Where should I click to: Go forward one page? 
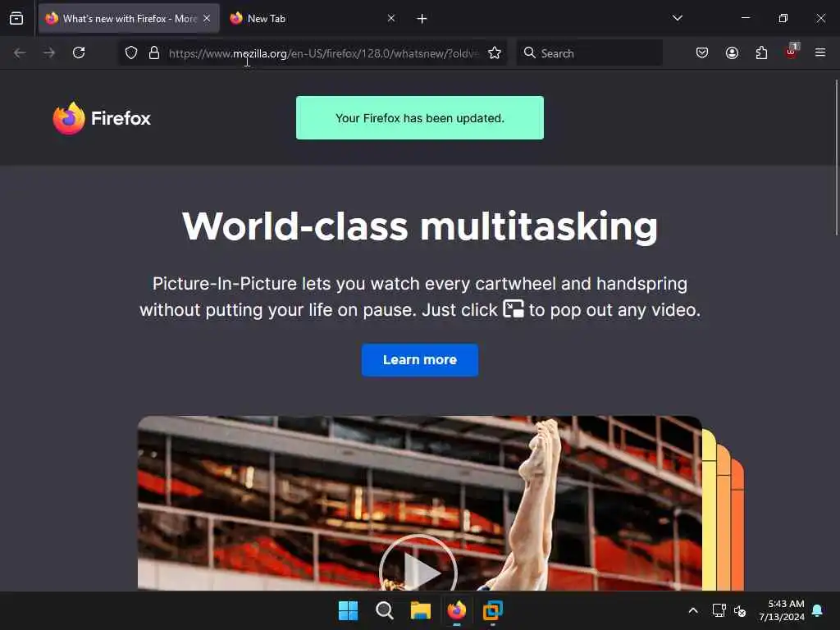point(49,52)
